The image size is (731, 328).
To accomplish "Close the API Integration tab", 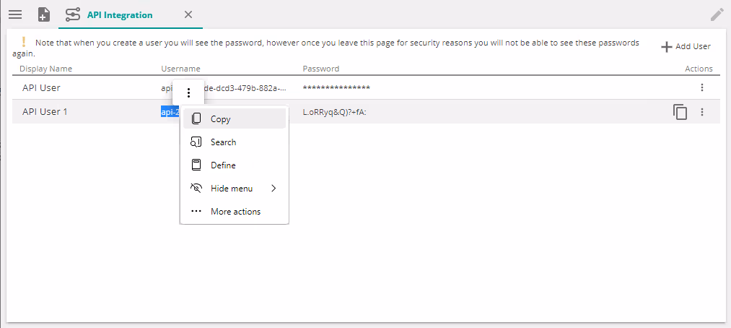I will click(x=188, y=14).
